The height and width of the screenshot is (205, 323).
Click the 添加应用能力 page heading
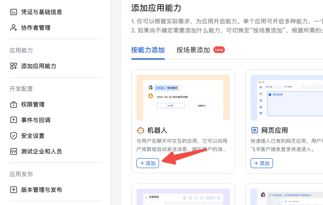pyautogui.click(x=156, y=8)
